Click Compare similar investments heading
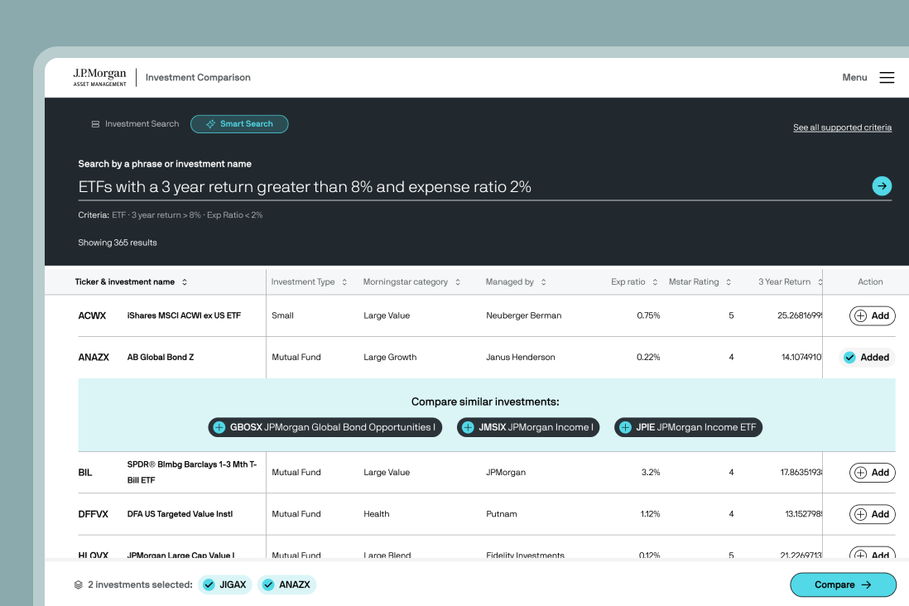 [x=485, y=402]
